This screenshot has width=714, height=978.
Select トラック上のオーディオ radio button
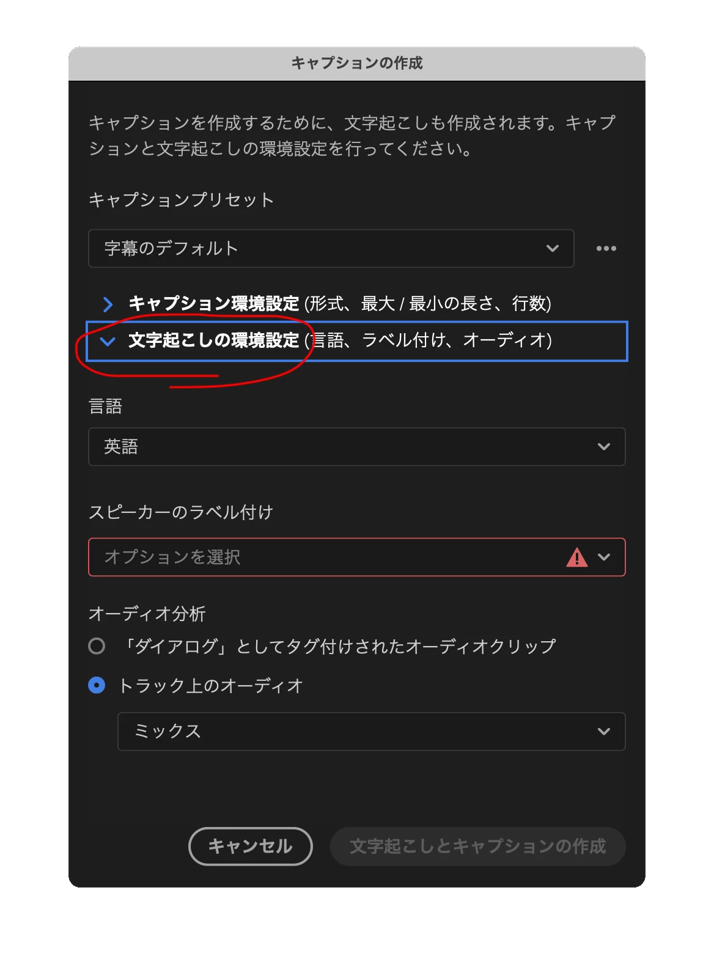click(x=97, y=685)
